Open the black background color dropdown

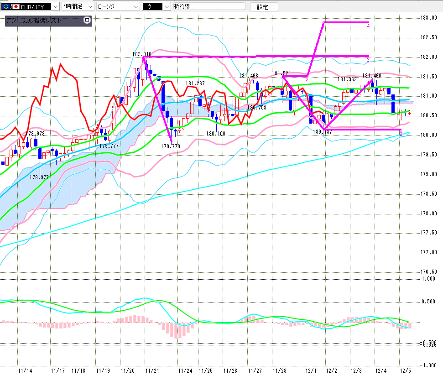click(x=167, y=7)
